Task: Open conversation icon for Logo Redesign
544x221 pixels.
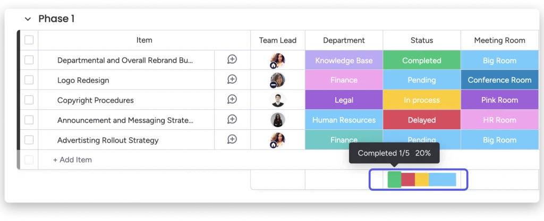Action: click(232, 79)
